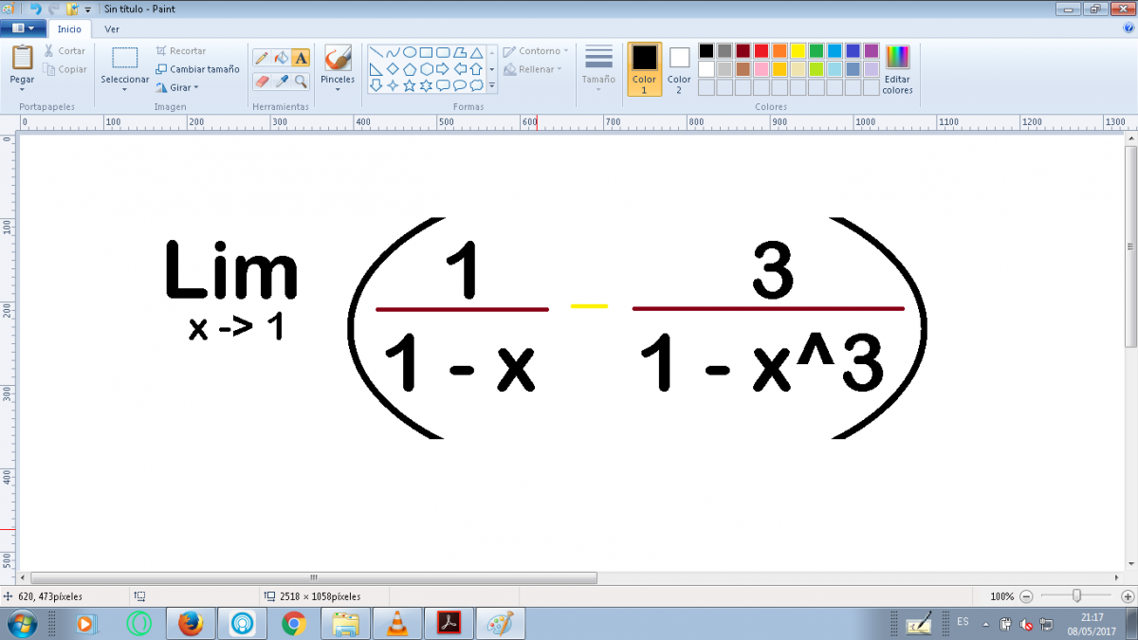Choose the Fill with color bucket tool

point(281,58)
